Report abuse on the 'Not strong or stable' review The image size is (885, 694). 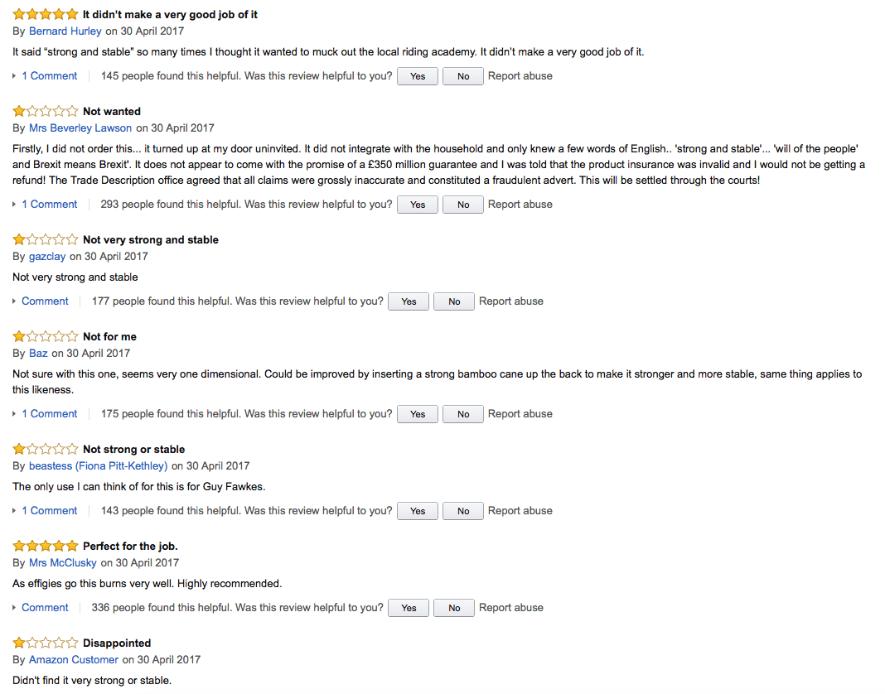pos(520,511)
